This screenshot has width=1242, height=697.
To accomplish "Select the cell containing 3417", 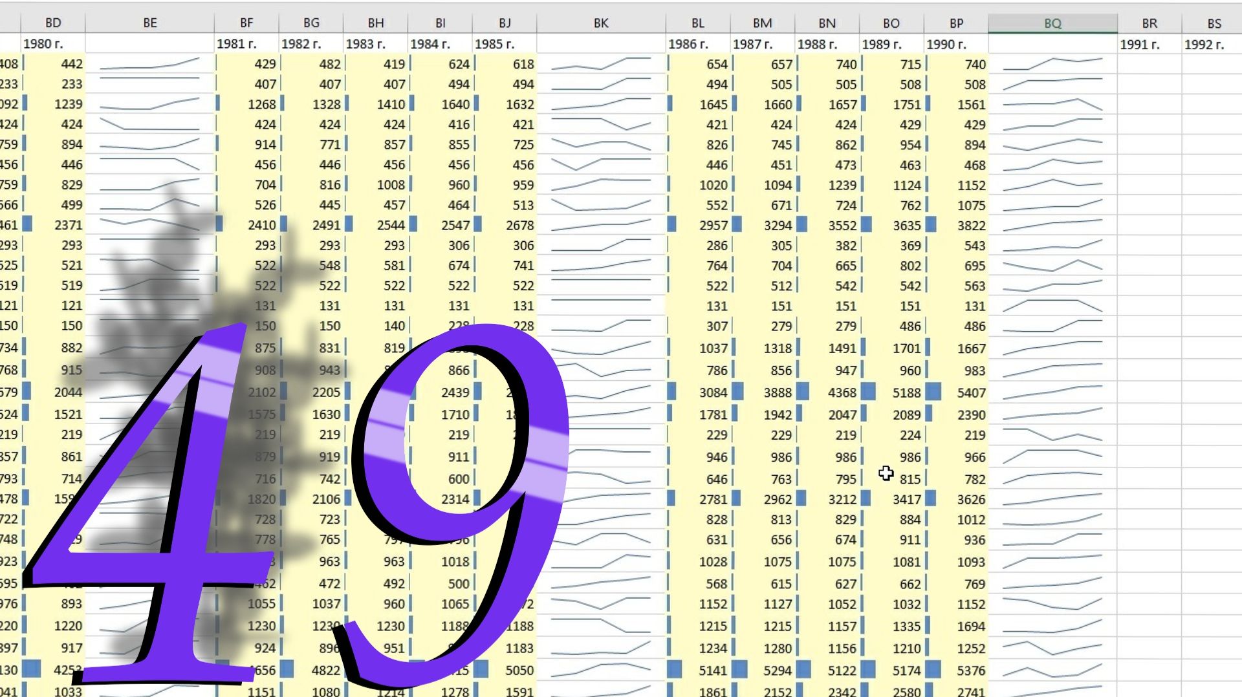I will click(891, 499).
